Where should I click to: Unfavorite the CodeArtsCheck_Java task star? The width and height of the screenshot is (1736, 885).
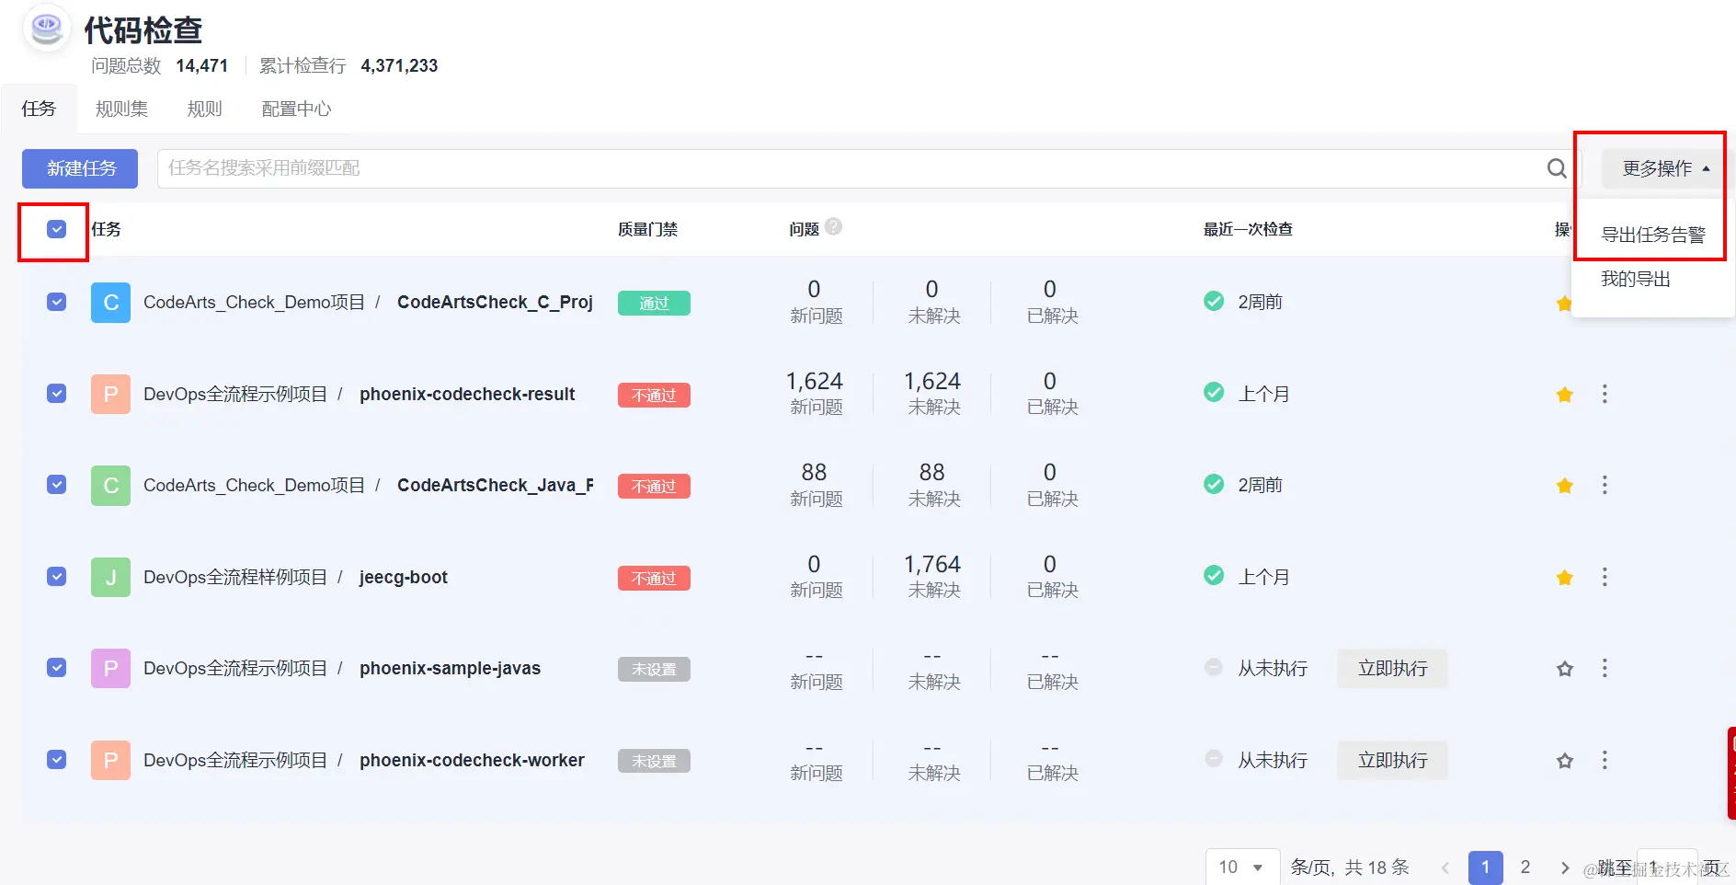click(1564, 486)
